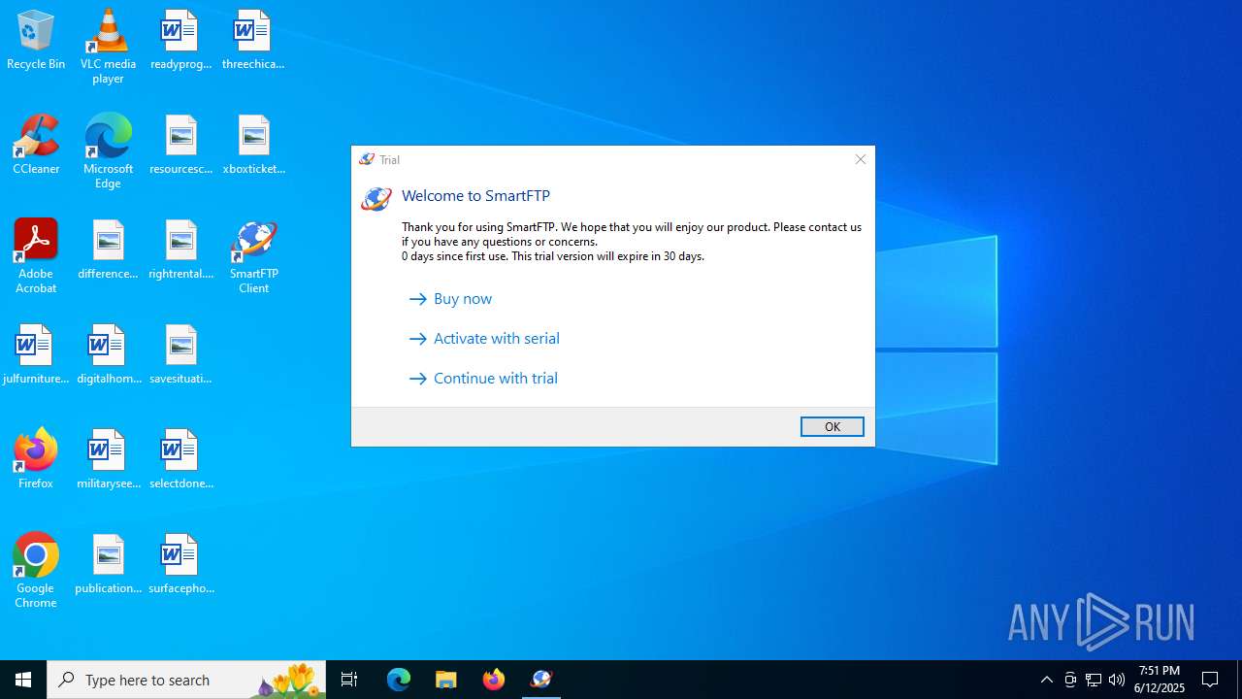Click Buy now in Trial dialog
The width and height of the screenshot is (1242, 699).
click(x=451, y=299)
